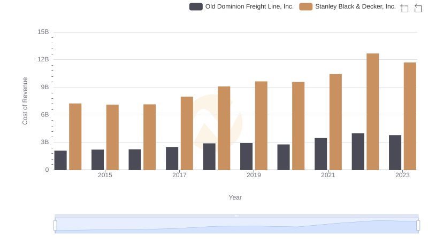
Task: Toggle Stanley Black & Decker legend entry
Action: click(x=347, y=6)
